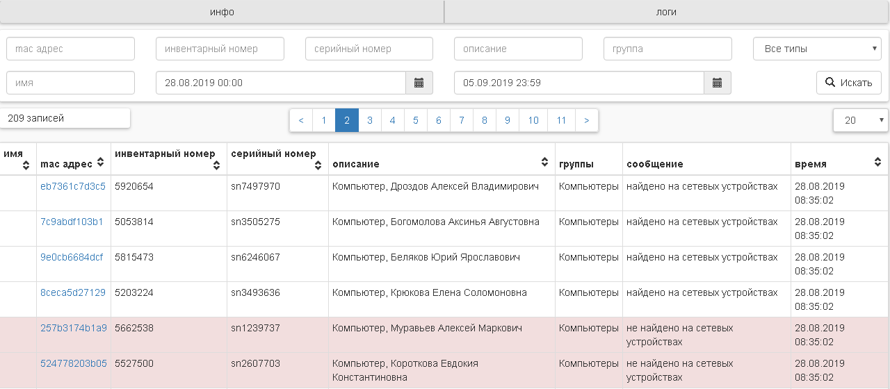Sort table by mac адрес column
The width and height of the screenshot is (890, 389).
(100, 163)
